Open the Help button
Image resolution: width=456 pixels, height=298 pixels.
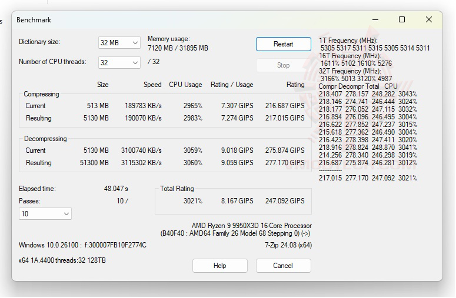point(220,266)
